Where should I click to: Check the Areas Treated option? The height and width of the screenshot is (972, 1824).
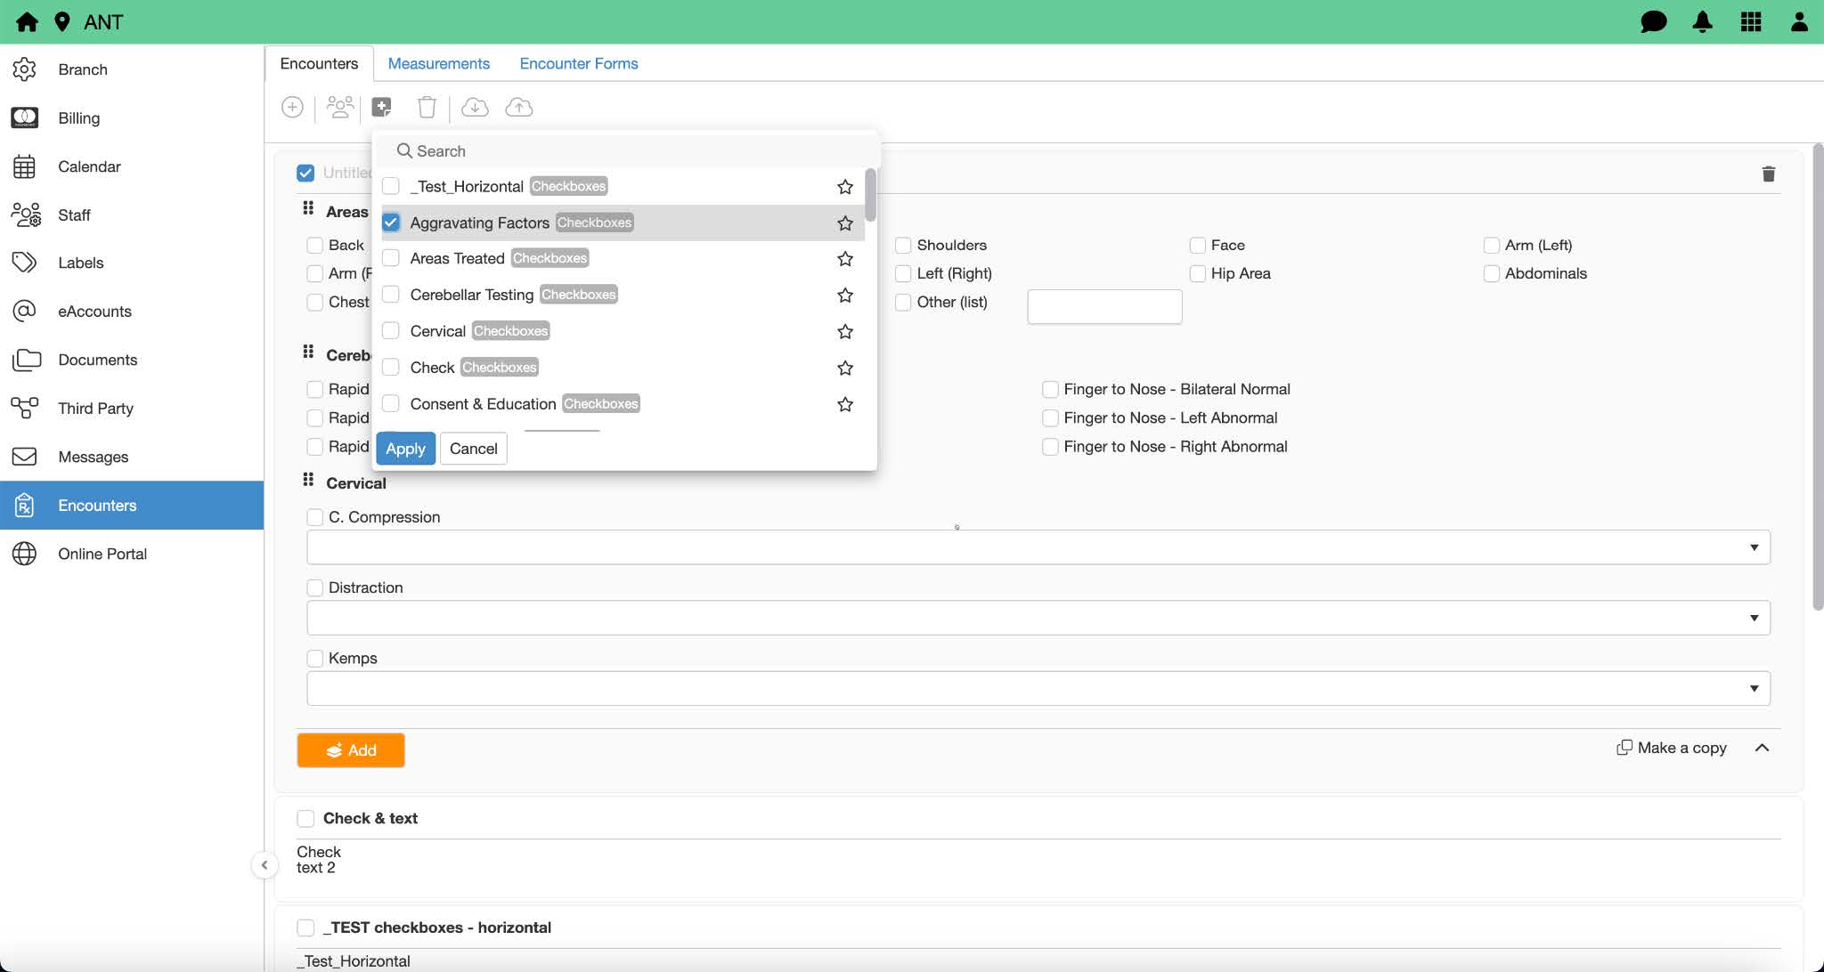(x=391, y=259)
